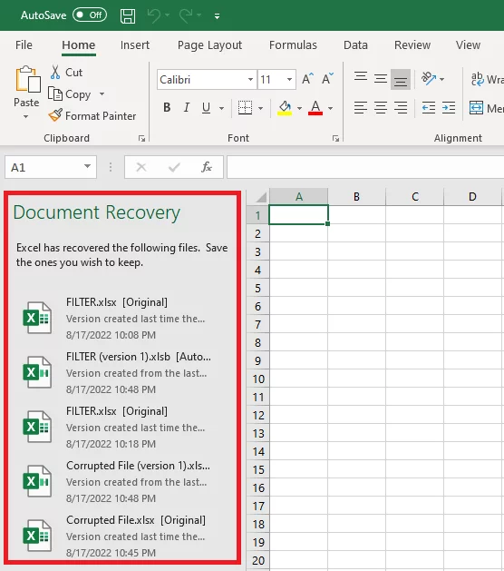Image resolution: width=504 pixels, height=571 pixels.
Task: Click the Select All corner triangle
Action: (261, 197)
